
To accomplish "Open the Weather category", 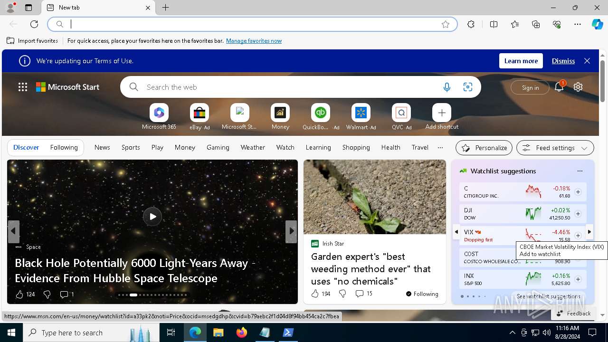I will point(253,147).
